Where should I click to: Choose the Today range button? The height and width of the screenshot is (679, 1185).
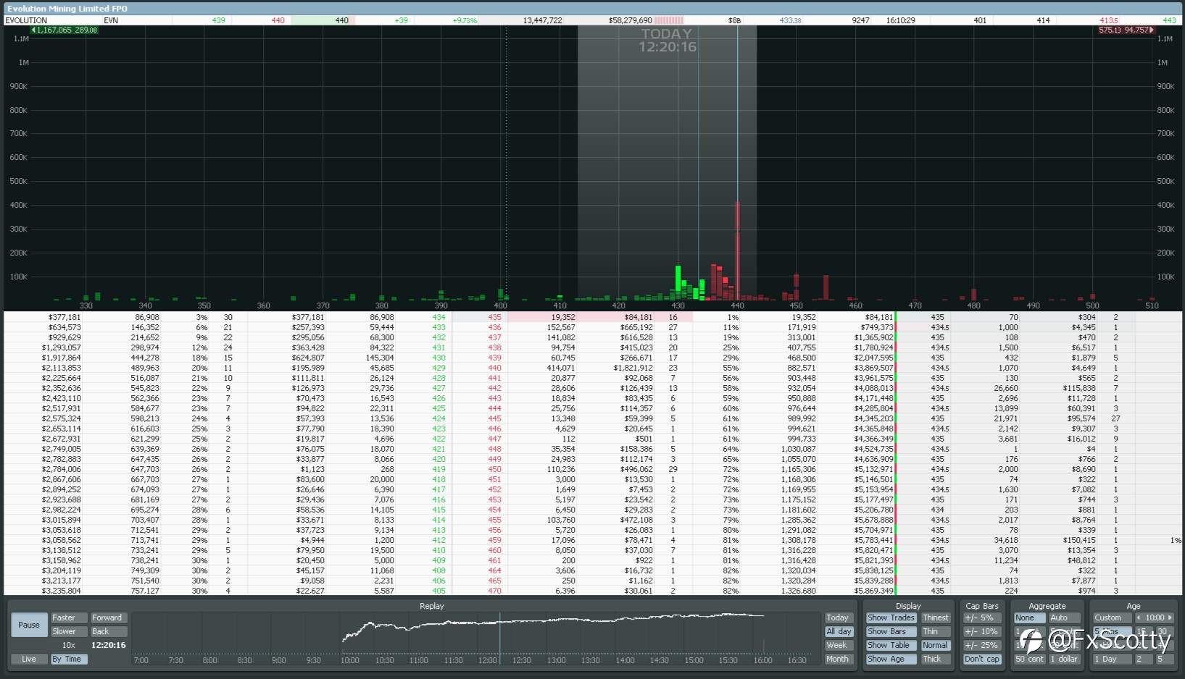(x=839, y=618)
